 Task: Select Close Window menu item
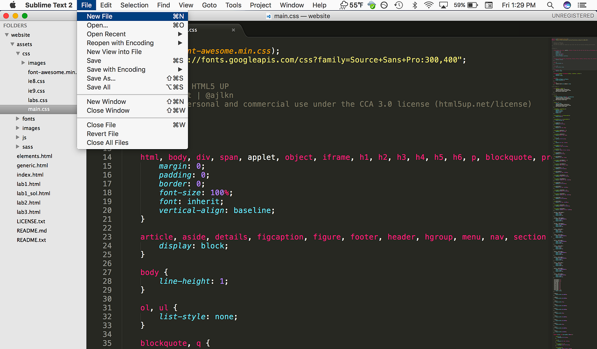pyautogui.click(x=132, y=110)
